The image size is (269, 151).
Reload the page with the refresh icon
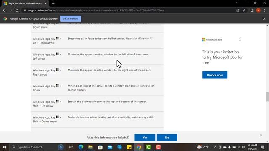[x=17, y=10]
